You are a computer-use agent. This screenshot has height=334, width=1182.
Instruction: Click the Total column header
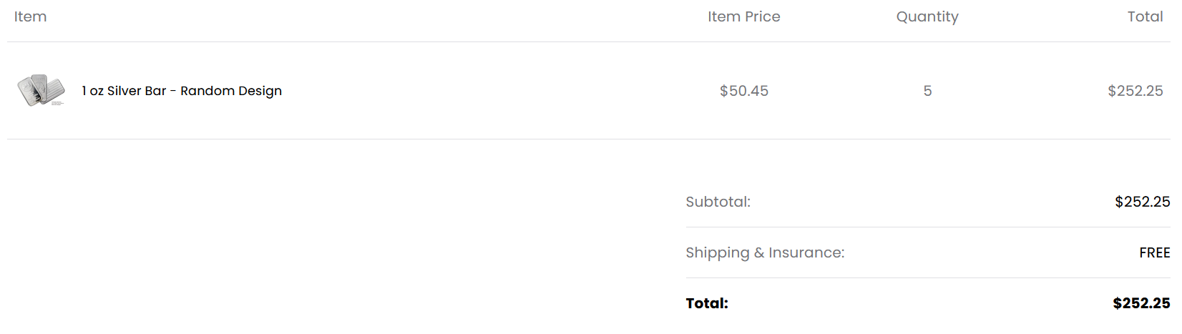pos(1145,16)
